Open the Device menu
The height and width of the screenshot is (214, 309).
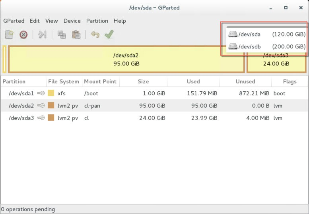point(72,21)
